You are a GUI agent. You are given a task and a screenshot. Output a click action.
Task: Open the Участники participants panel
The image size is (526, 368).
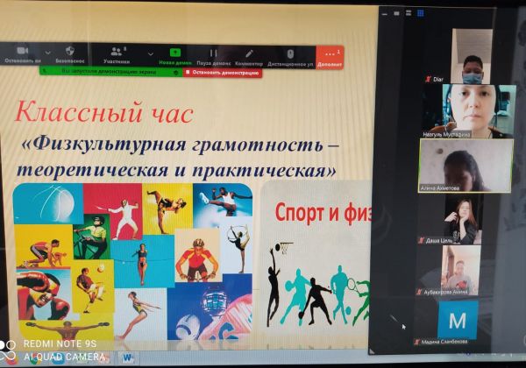coord(116,52)
